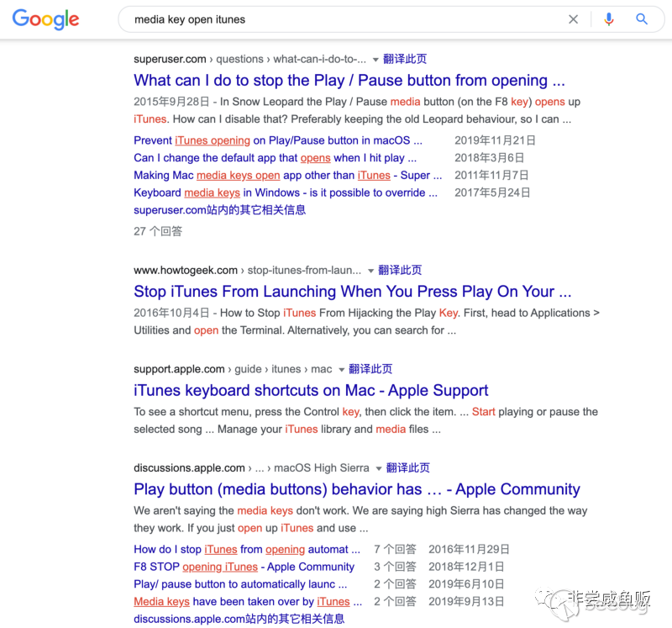The width and height of the screenshot is (672, 628).
Task: Click snippet text 'We aren't saying the media keys'
Action: point(360,519)
